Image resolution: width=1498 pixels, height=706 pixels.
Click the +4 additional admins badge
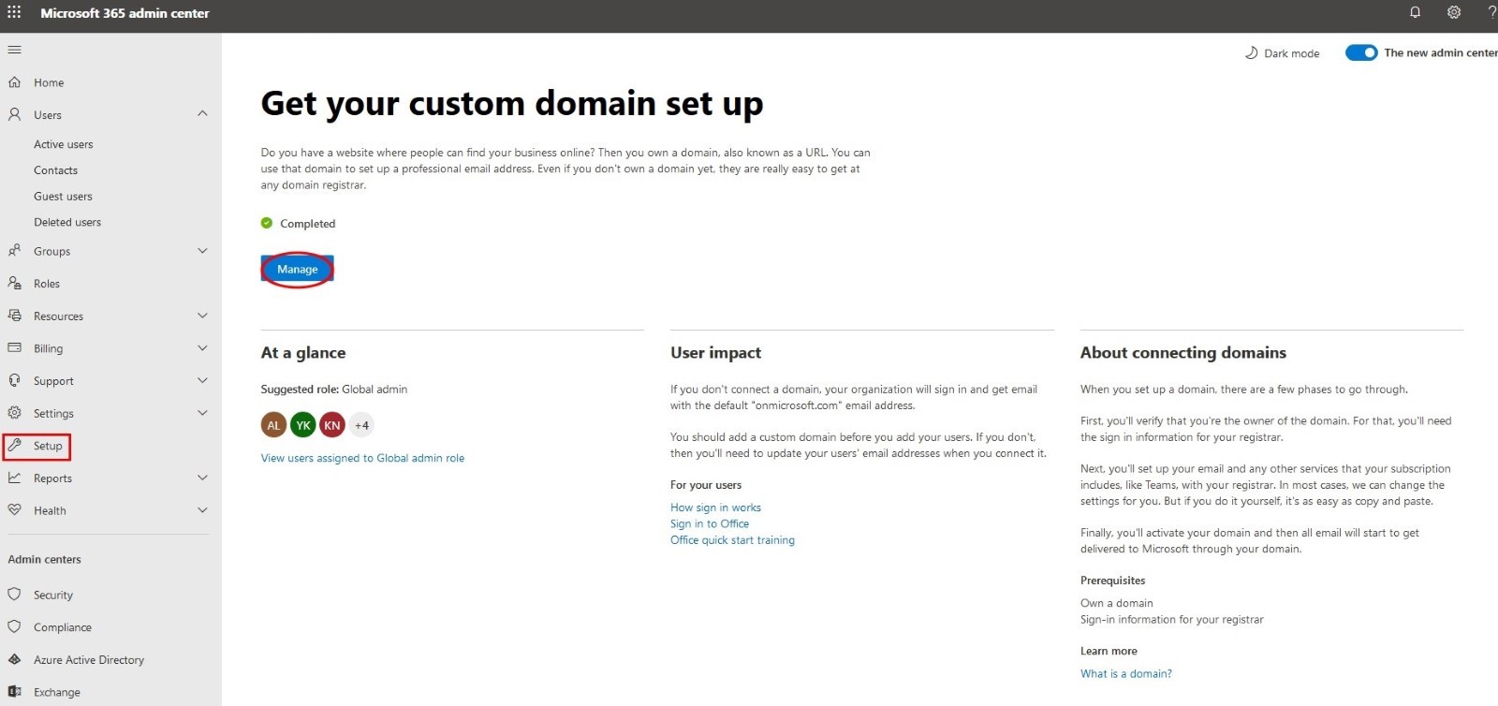[x=361, y=425]
